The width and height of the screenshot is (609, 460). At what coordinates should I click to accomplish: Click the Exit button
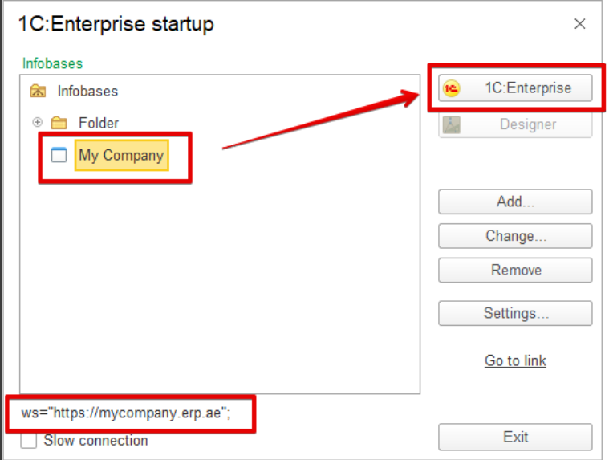coord(515,437)
